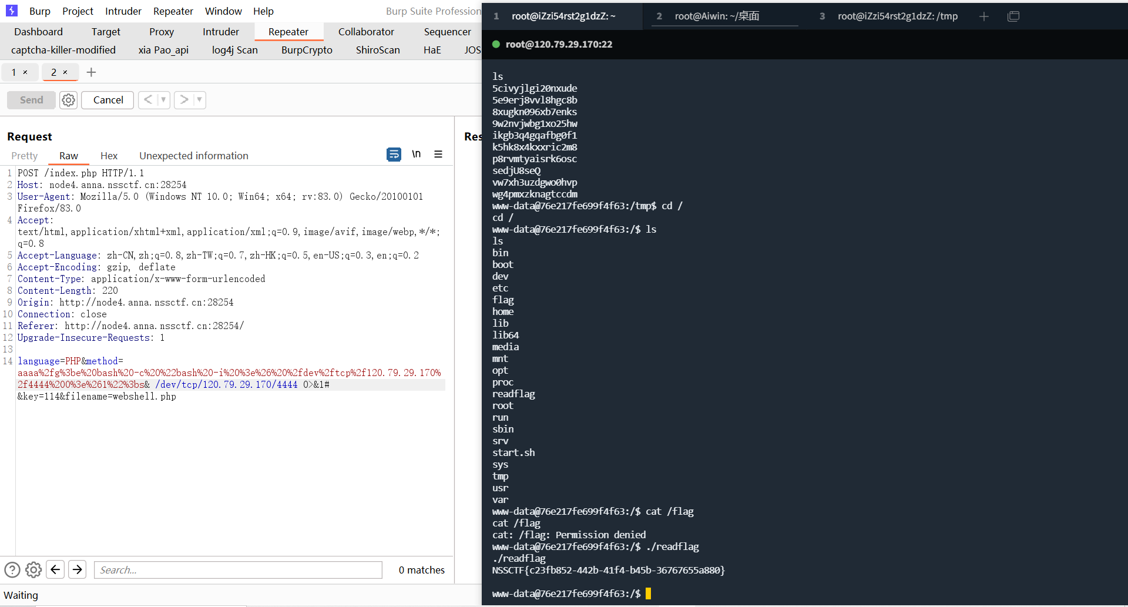This screenshot has height=607, width=1128.
Task: Click the request Search input field
Action: (238, 570)
